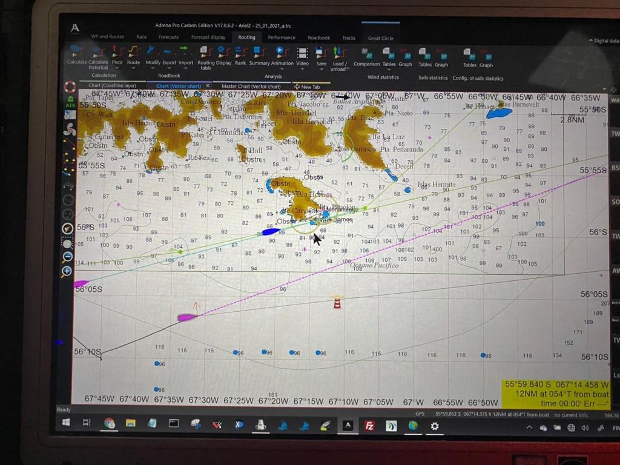Open File Explorer from the taskbar
620x465 pixels.
131,423
